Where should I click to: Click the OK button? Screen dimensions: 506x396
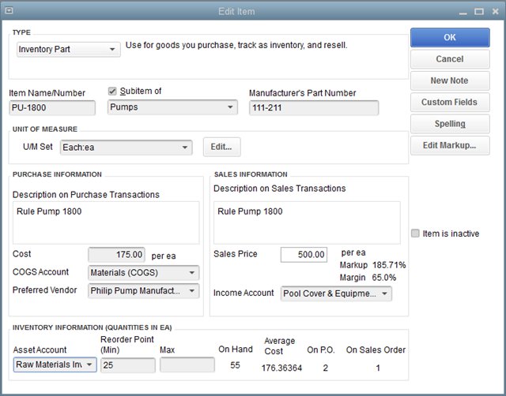coord(449,37)
